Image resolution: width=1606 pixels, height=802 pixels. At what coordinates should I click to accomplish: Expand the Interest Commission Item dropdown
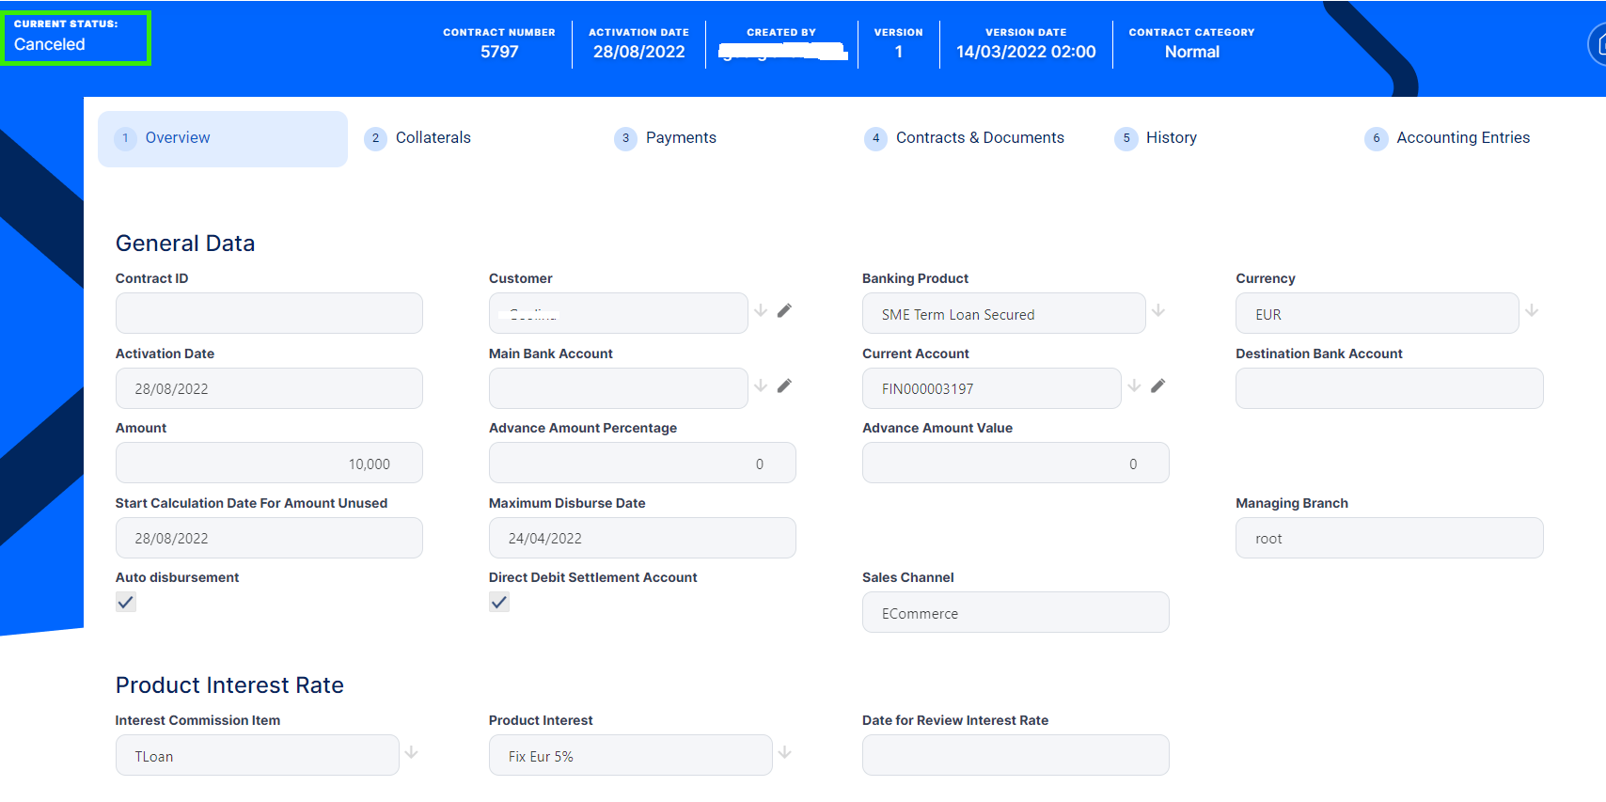[412, 752]
